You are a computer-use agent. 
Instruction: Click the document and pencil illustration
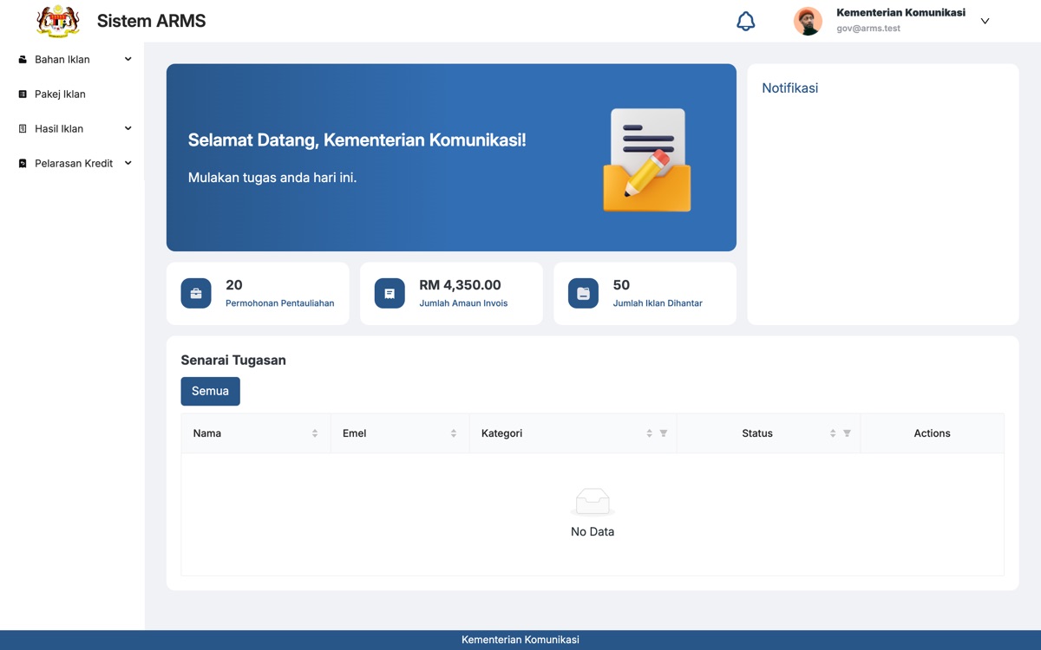[x=647, y=159]
